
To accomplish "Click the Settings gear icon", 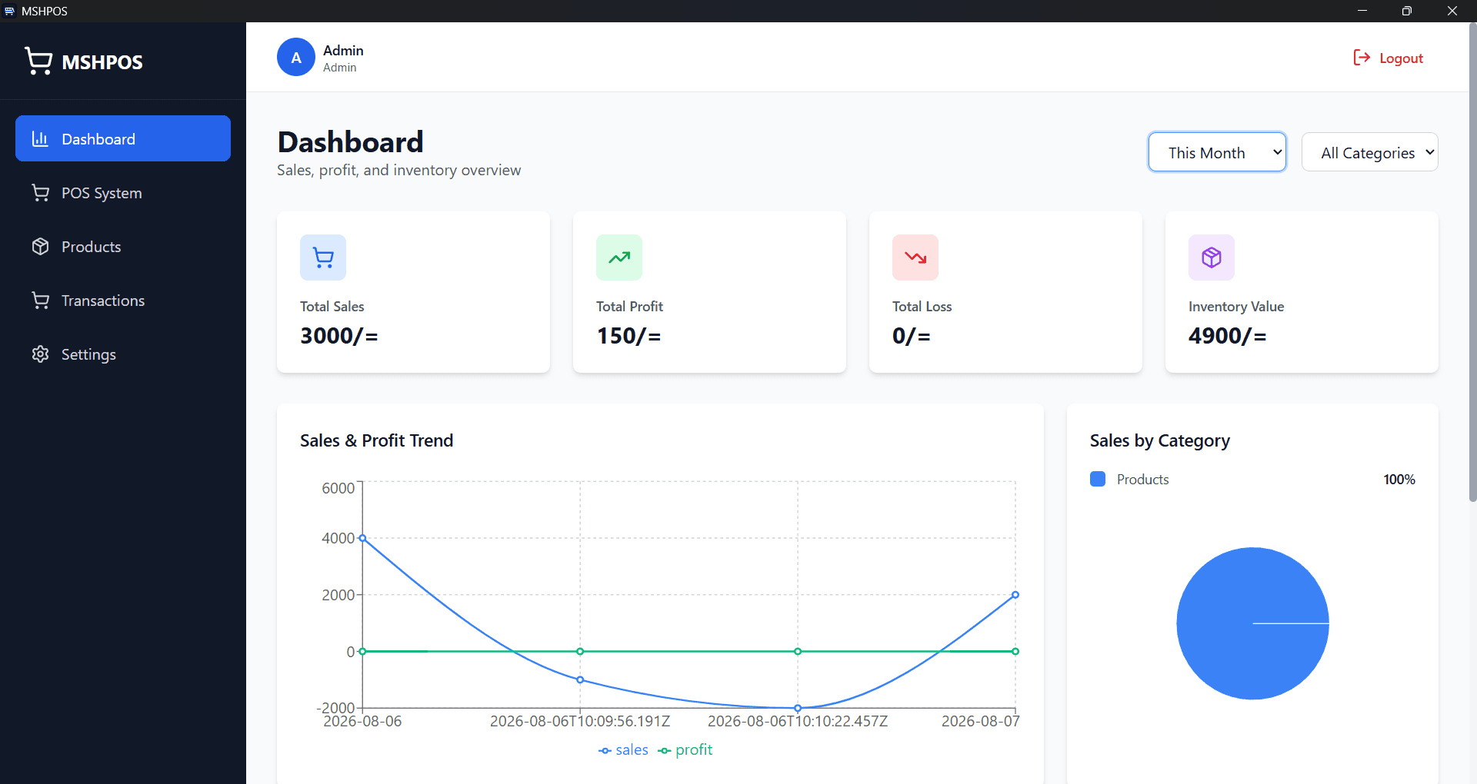I will [x=40, y=354].
